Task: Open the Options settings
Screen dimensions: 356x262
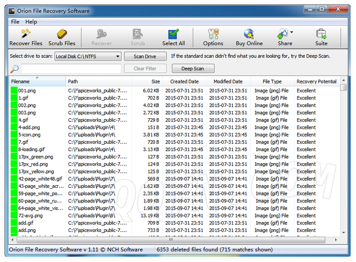Action: click(213, 34)
